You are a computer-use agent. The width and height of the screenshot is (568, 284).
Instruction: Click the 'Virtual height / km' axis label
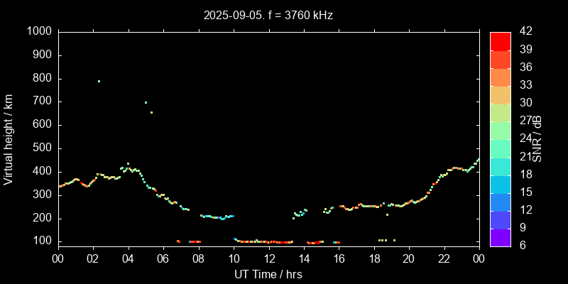point(9,138)
